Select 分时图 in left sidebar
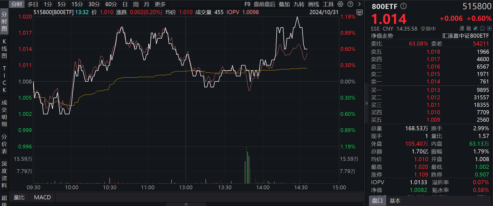The width and height of the screenshot is (493, 206). click(4, 22)
